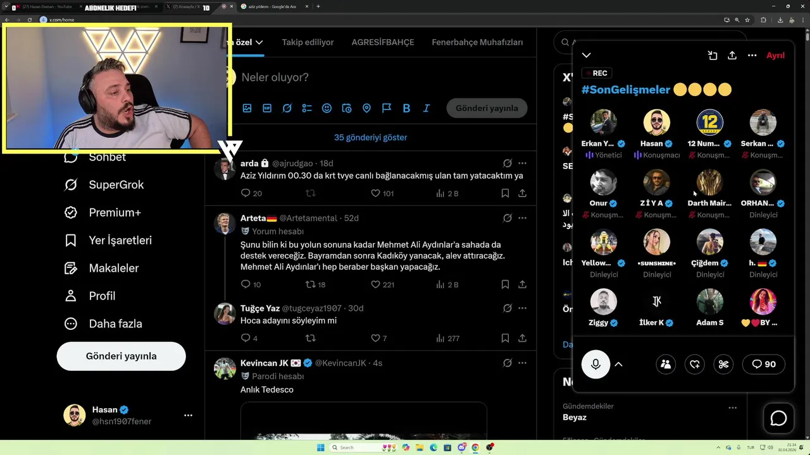
Task: Open Premium+ in sidebar
Action: pyautogui.click(x=103, y=212)
